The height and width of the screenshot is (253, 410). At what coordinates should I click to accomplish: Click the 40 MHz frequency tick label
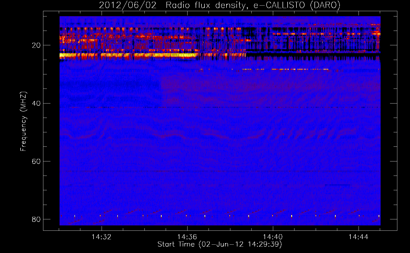(x=36, y=103)
